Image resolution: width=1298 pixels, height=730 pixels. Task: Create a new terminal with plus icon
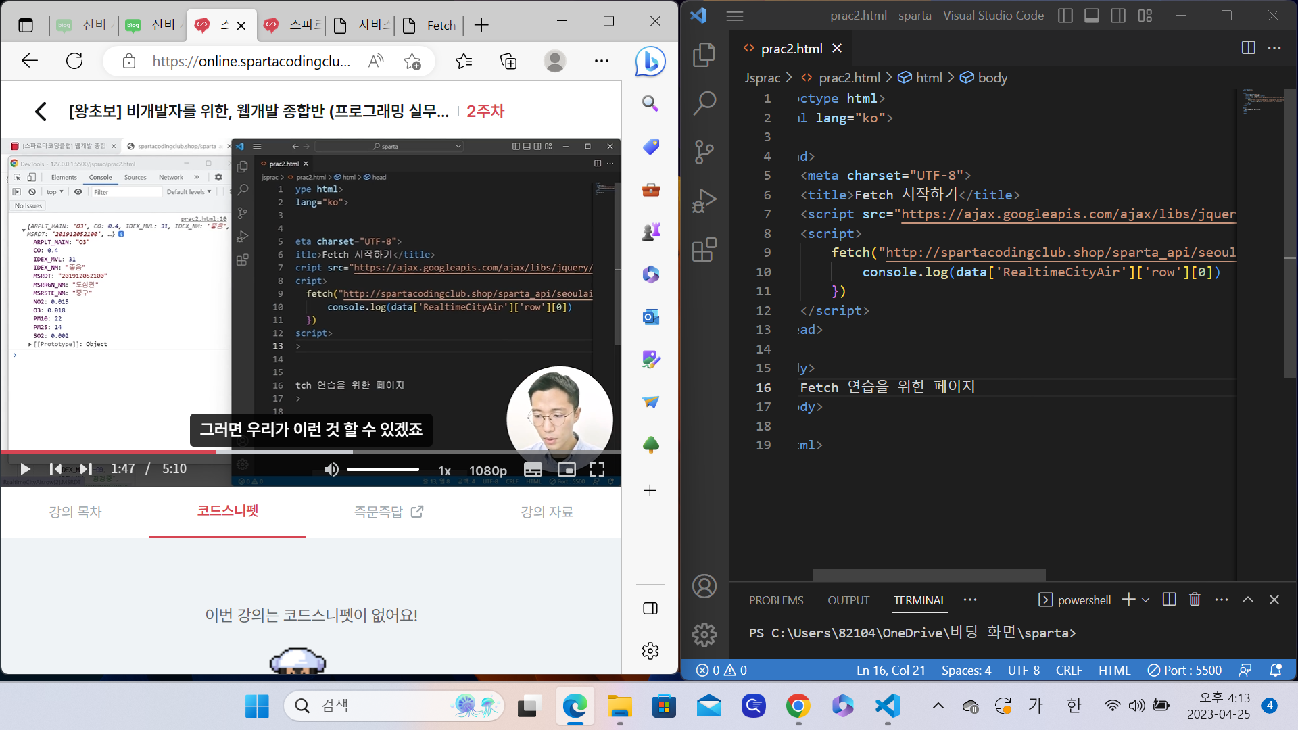[x=1128, y=600]
